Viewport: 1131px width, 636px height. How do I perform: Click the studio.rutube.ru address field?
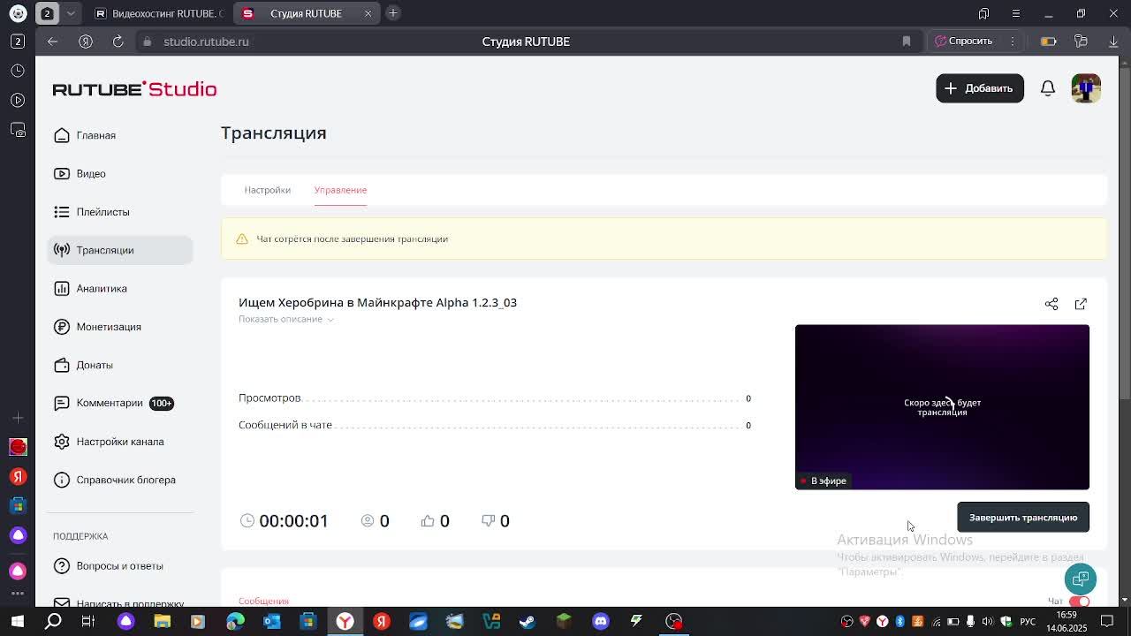(206, 42)
